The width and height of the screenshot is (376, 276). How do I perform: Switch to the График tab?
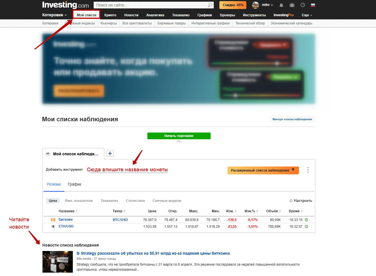point(75,184)
